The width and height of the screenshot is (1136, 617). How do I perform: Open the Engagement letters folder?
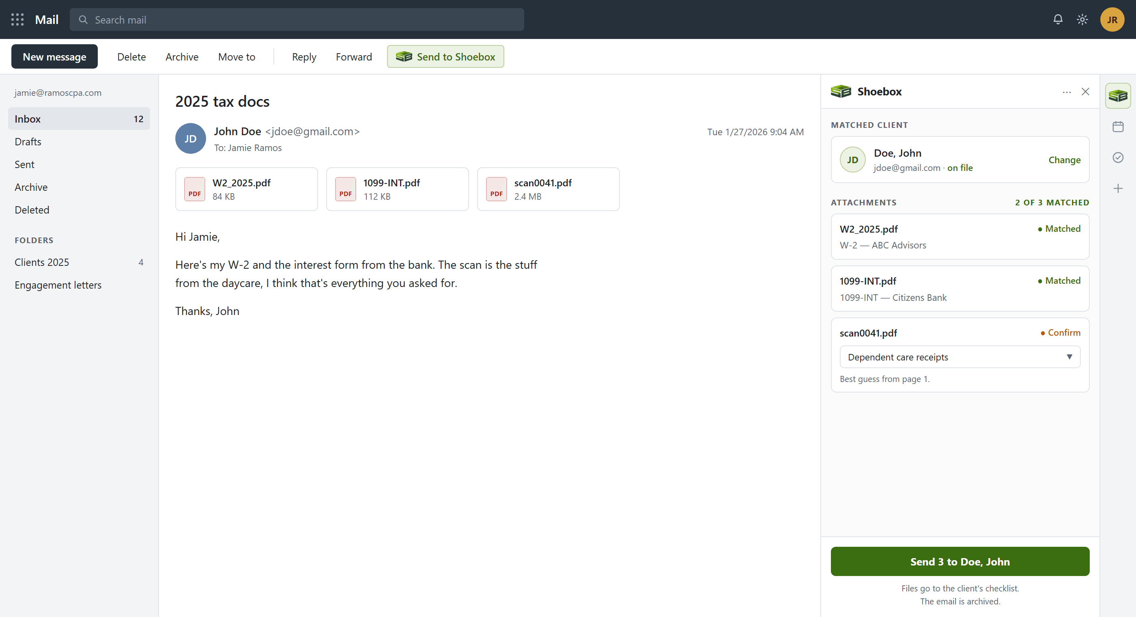(x=79, y=285)
